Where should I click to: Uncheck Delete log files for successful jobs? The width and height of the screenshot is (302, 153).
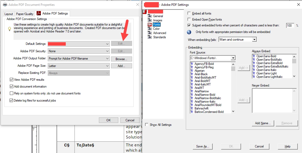[11, 100]
